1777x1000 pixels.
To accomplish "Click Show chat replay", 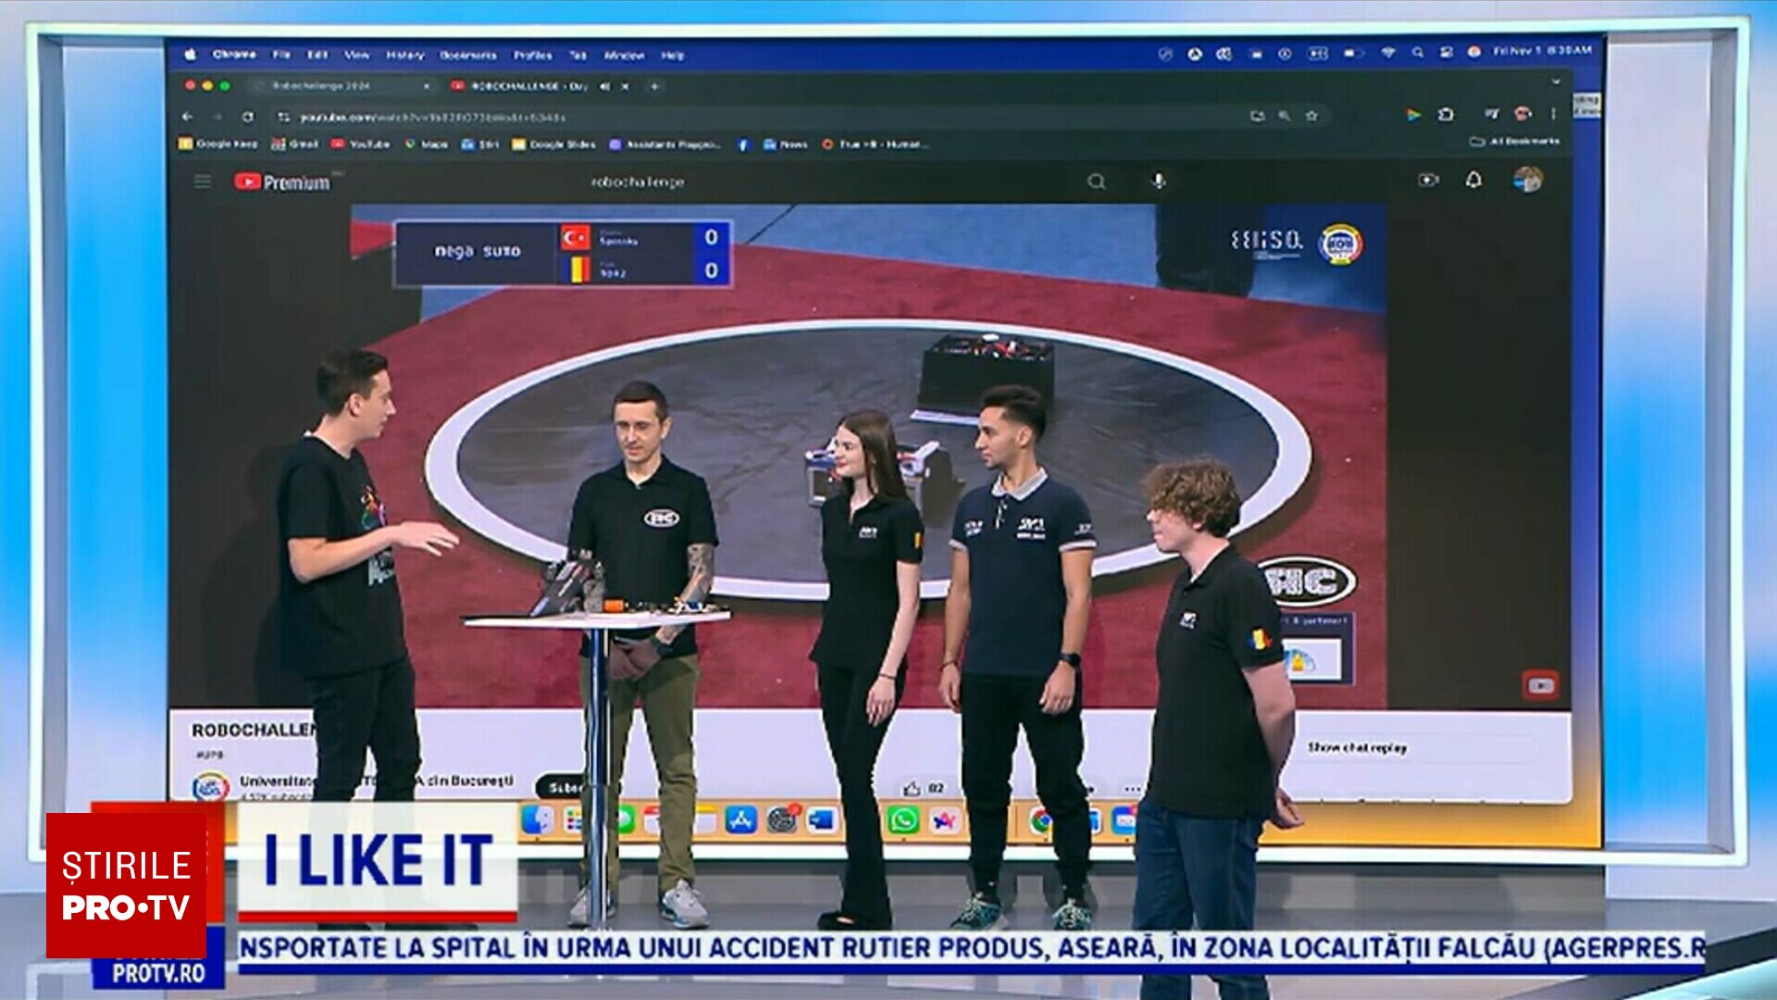I will pyautogui.click(x=1357, y=747).
